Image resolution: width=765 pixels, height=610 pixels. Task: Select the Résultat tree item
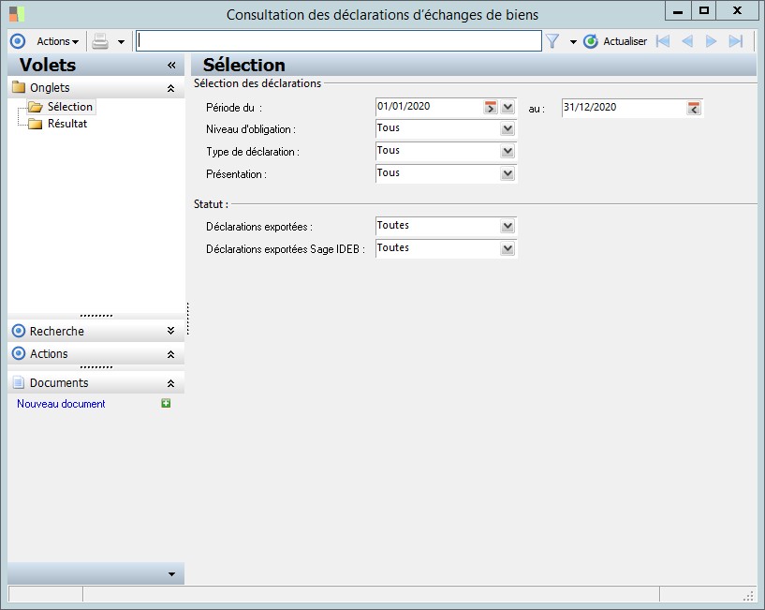click(67, 124)
